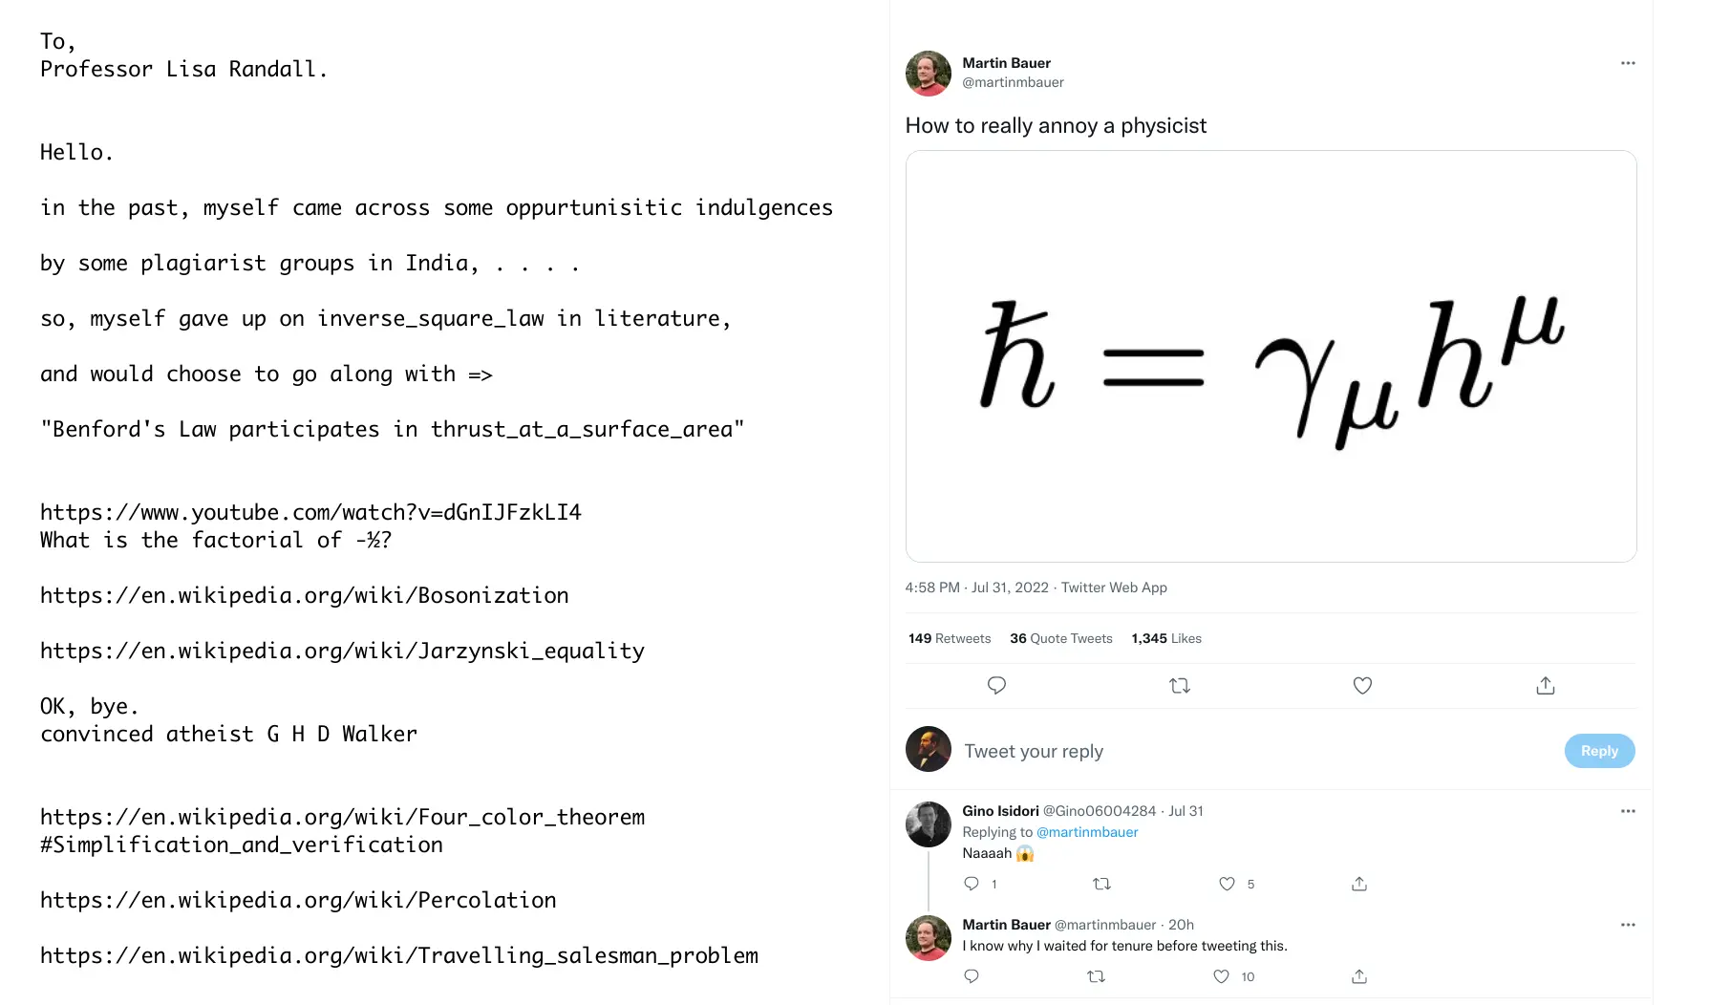
Task: Click the reply icon under the main tweet
Action: (x=996, y=685)
